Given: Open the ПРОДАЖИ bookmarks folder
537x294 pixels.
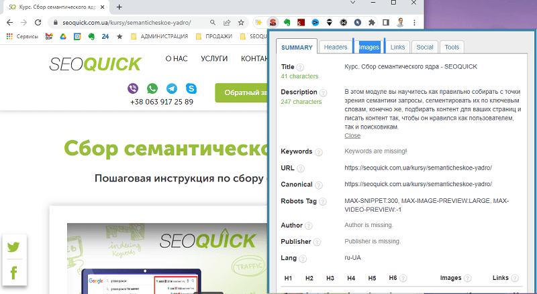Looking at the screenshot, I should point(214,36).
